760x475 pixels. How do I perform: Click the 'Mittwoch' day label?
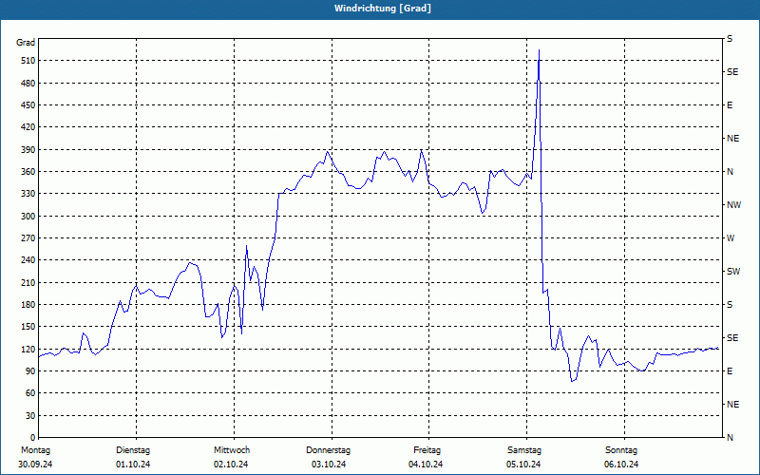(x=232, y=450)
